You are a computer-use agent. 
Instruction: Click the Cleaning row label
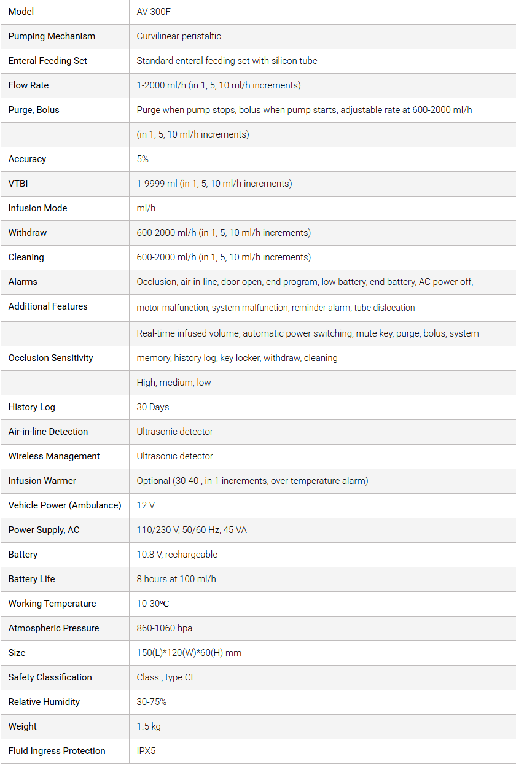[26, 257]
